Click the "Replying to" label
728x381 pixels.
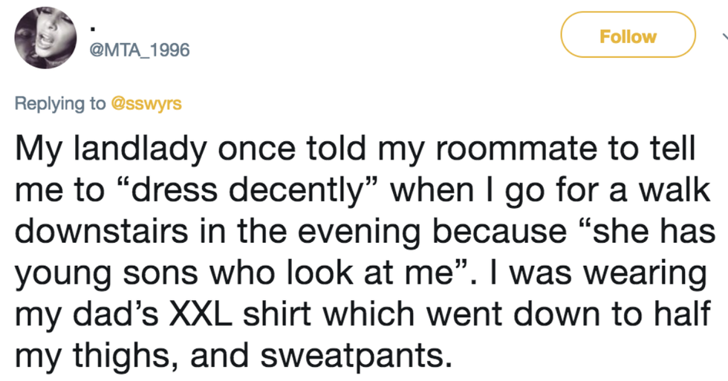(x=60, y=102)
